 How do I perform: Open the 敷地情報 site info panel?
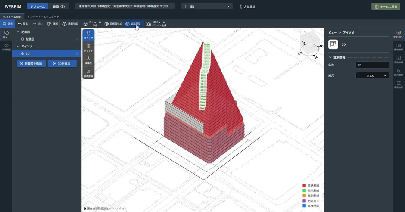[x=399, y=47]
